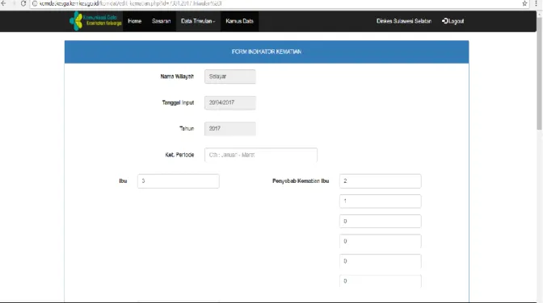Go back using the browser back arrow

(x=4, y=3)
